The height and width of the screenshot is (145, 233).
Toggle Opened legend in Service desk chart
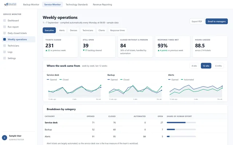tap(52, 80)
